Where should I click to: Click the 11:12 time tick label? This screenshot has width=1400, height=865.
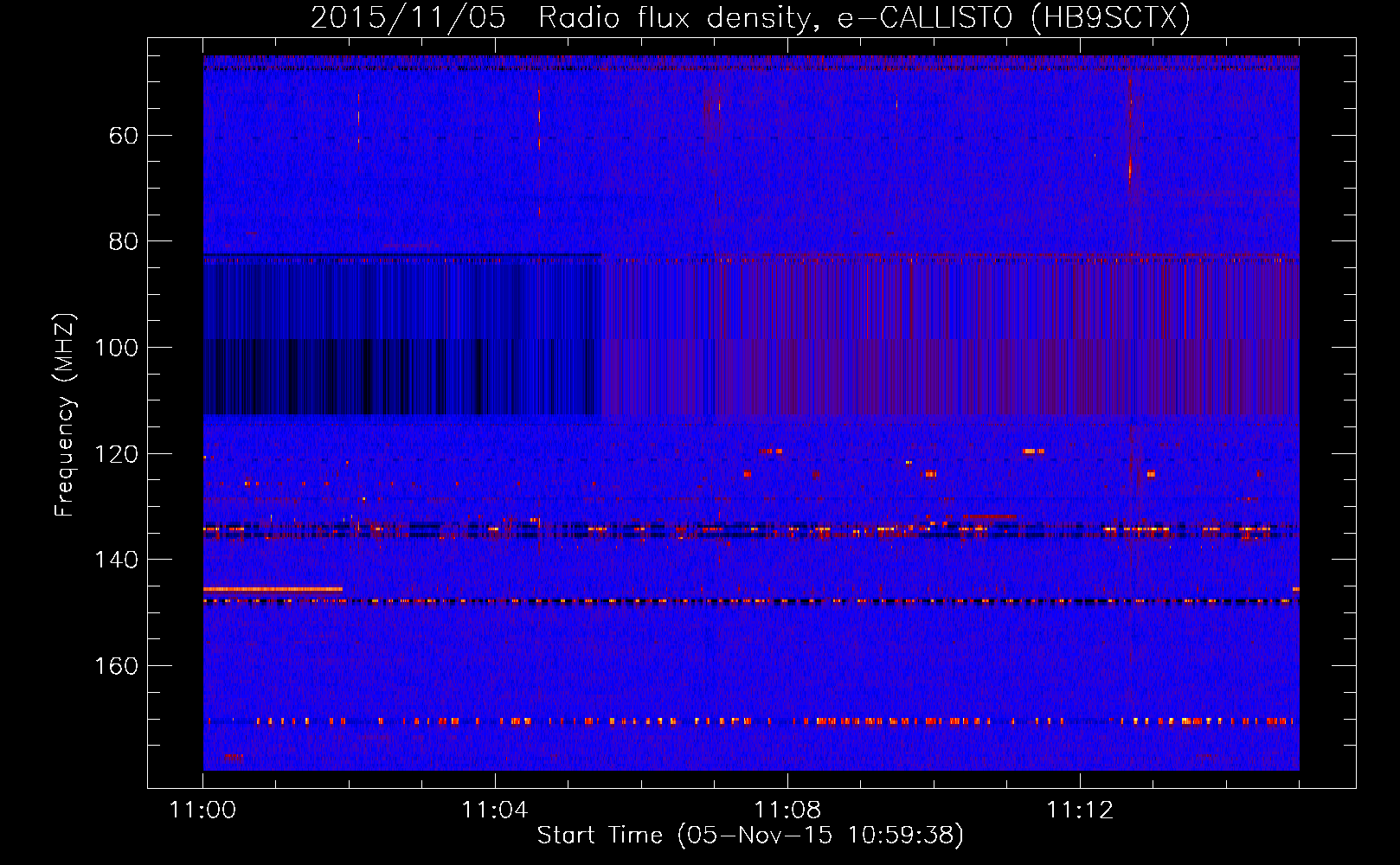(x=1080, y=811)
